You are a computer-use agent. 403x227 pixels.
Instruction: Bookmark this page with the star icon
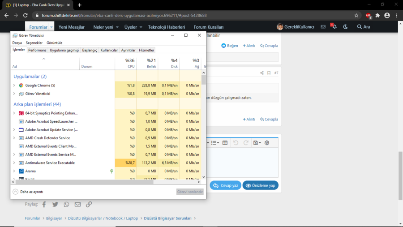[x=356, y=15]
